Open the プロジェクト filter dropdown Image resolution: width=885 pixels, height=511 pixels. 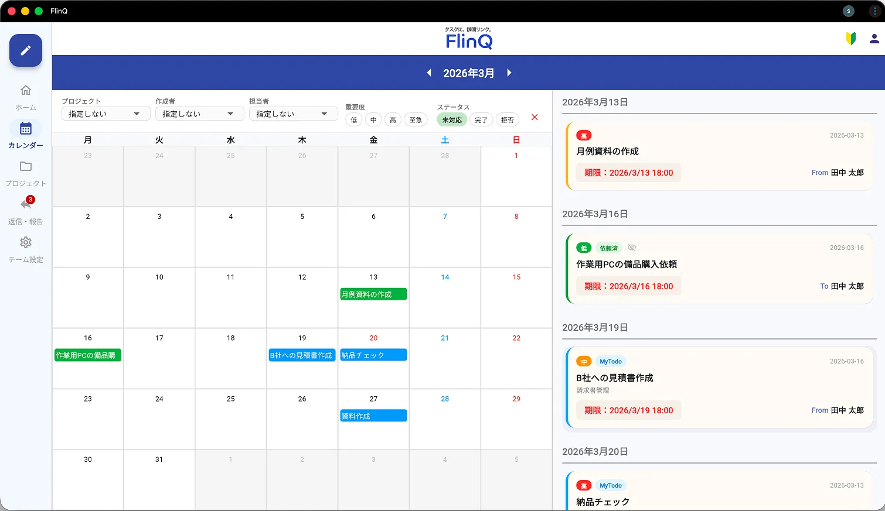[x=105, y=114]
